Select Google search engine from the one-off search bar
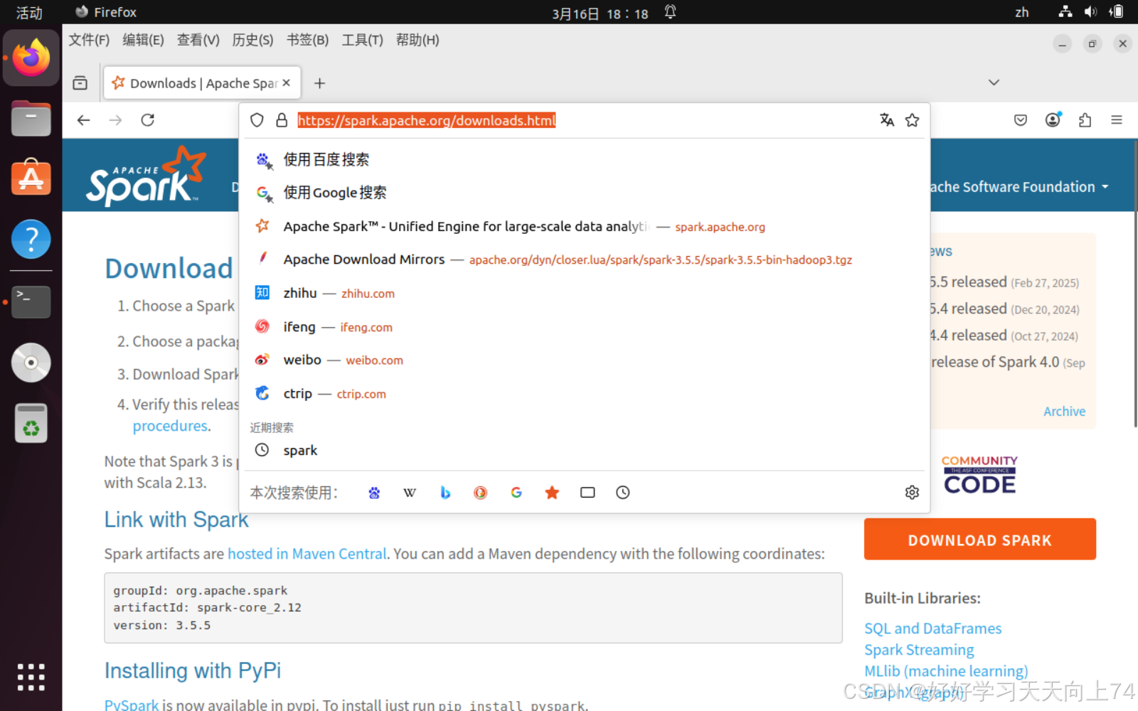The width and height of the screenshot is (1138, 711). click(x=516, y=492)
